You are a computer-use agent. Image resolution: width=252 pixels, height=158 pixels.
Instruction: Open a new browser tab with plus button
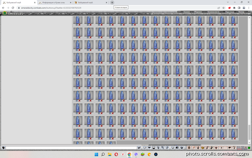tap(112, 3)
